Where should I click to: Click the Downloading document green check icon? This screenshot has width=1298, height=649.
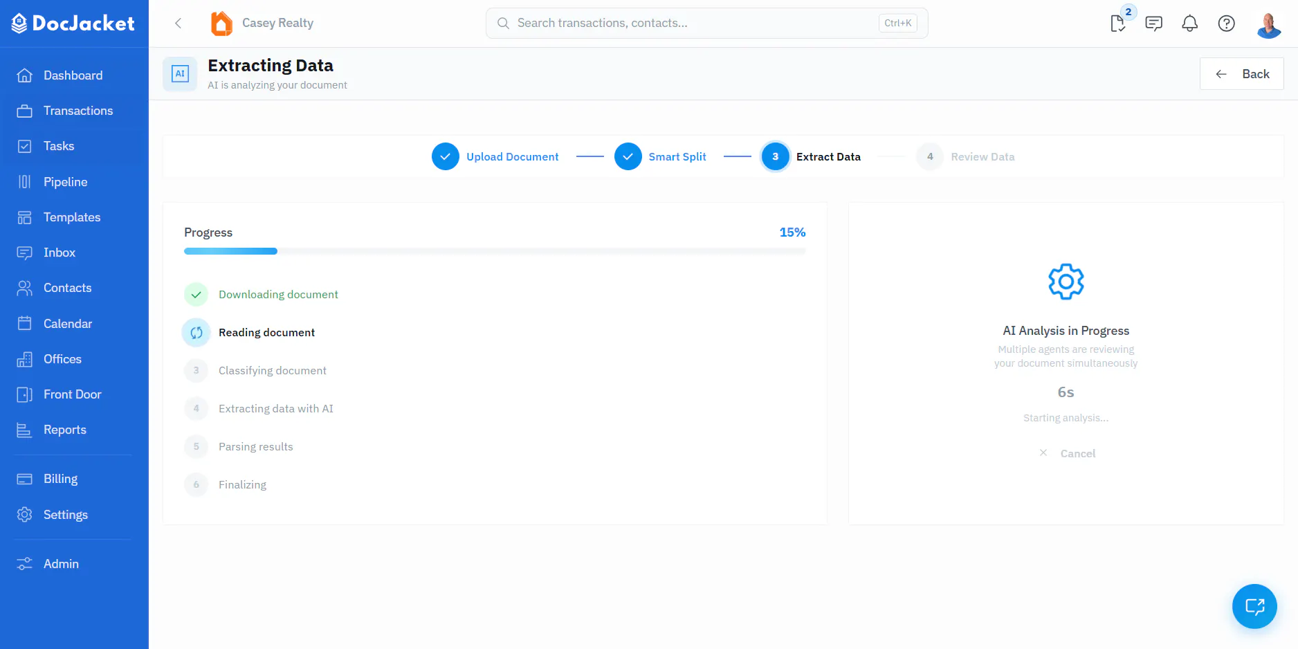pos(196,295)
